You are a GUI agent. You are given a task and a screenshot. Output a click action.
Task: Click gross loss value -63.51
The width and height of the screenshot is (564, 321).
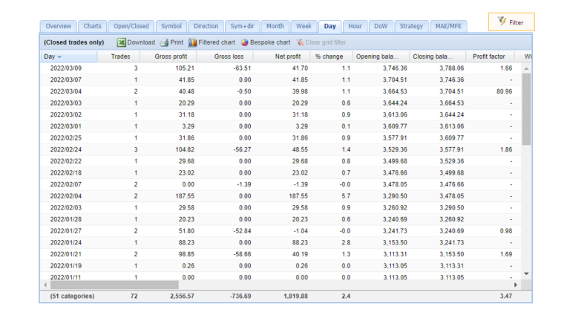click(x=242, y=68)
